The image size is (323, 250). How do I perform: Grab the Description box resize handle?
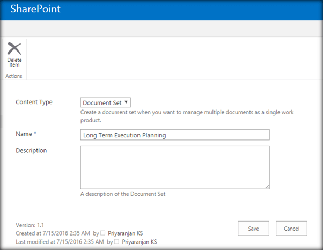click(267, 187)
